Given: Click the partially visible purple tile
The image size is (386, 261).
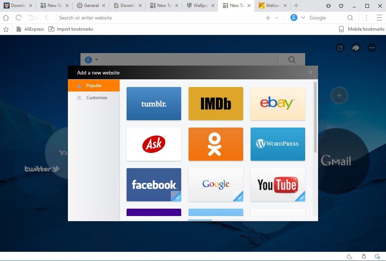Looking at the screenshot, I should (154, 212).
